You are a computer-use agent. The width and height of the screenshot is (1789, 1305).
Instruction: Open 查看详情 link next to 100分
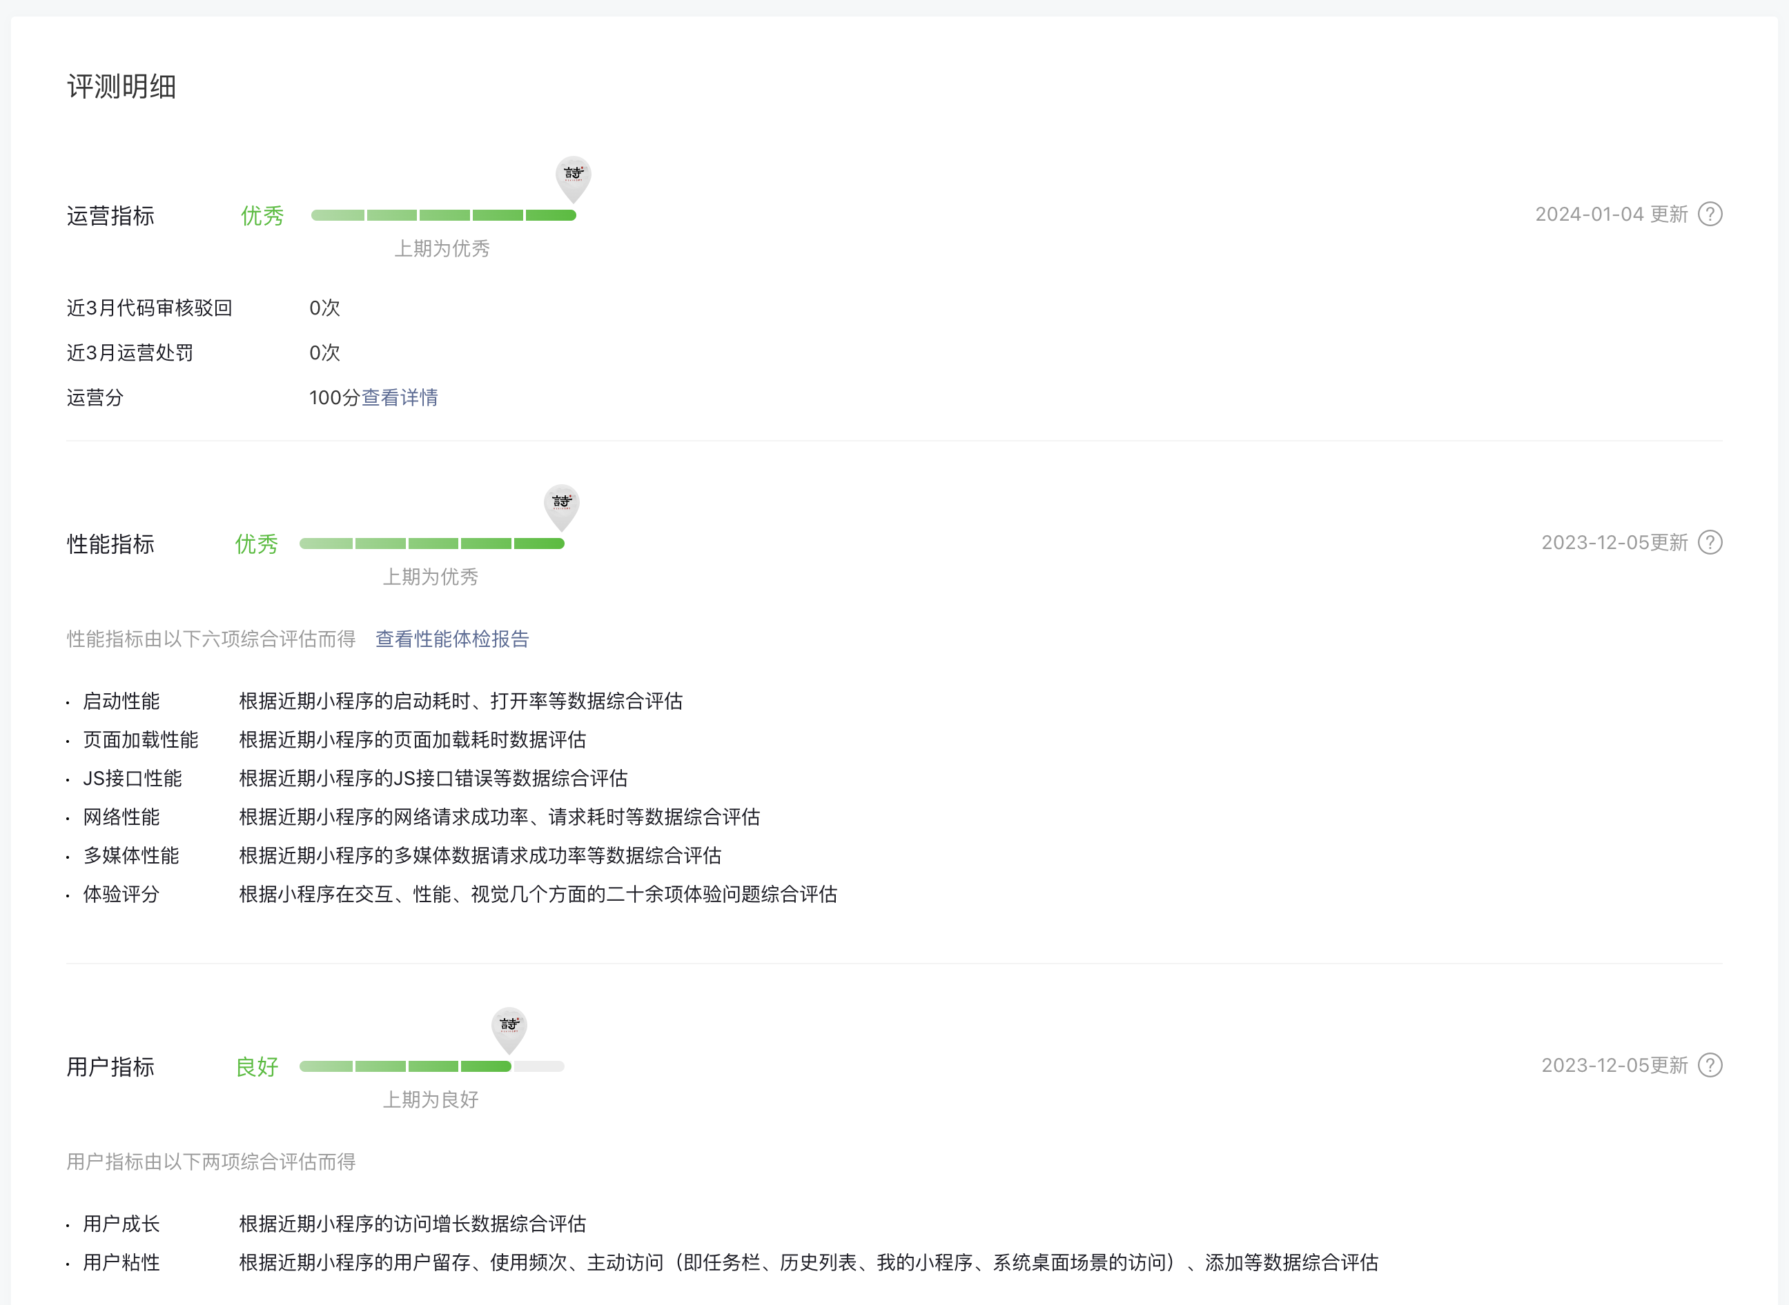click(x=399, y=397)
